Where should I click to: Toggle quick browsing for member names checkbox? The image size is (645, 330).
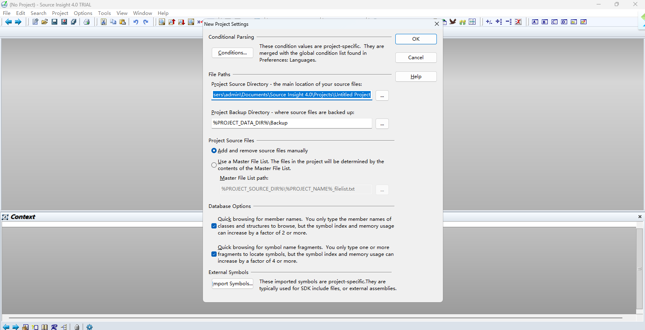tap(214, 226)
